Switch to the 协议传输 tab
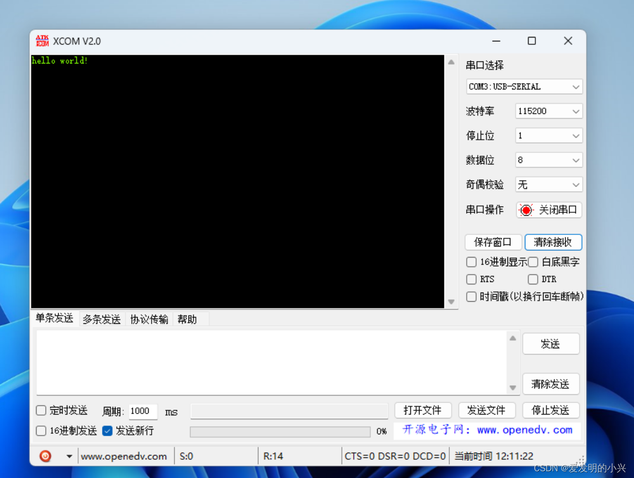Image resolution: width=634 pixels, height=478 pixels. coord(149,319)
